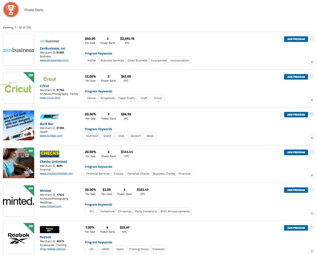Select the Training Shoes keyword tag
This screenshot has height=255, width=317.
139,249
